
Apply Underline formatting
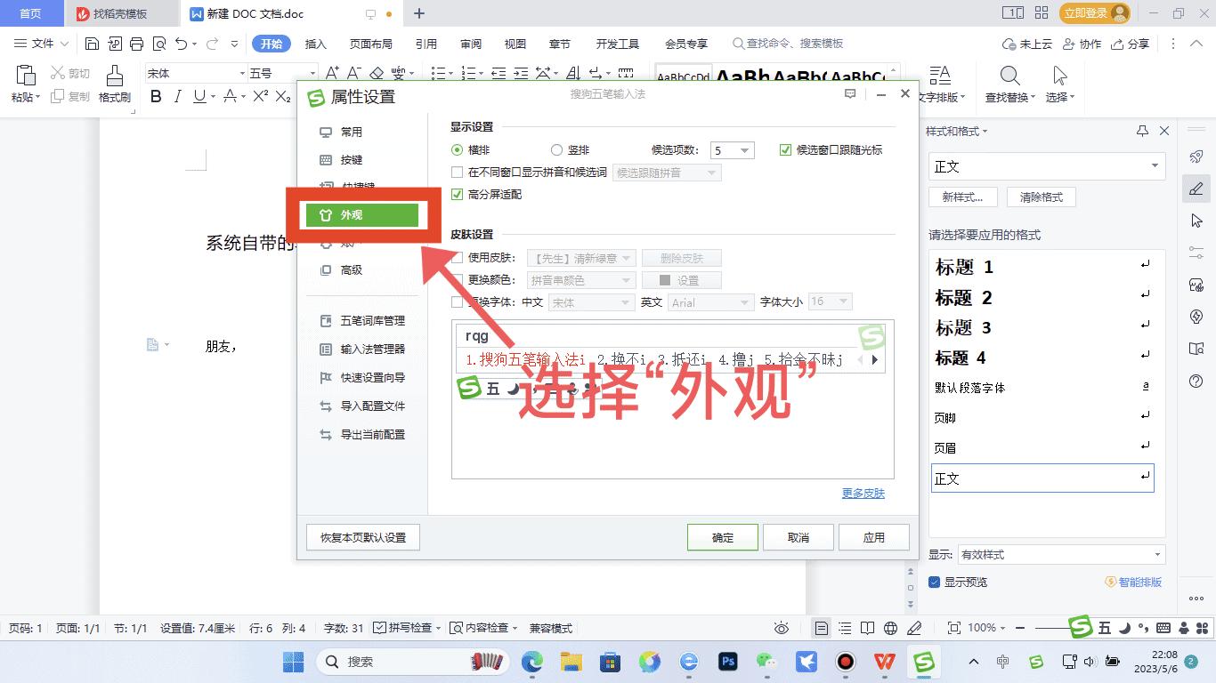point(198,96)
